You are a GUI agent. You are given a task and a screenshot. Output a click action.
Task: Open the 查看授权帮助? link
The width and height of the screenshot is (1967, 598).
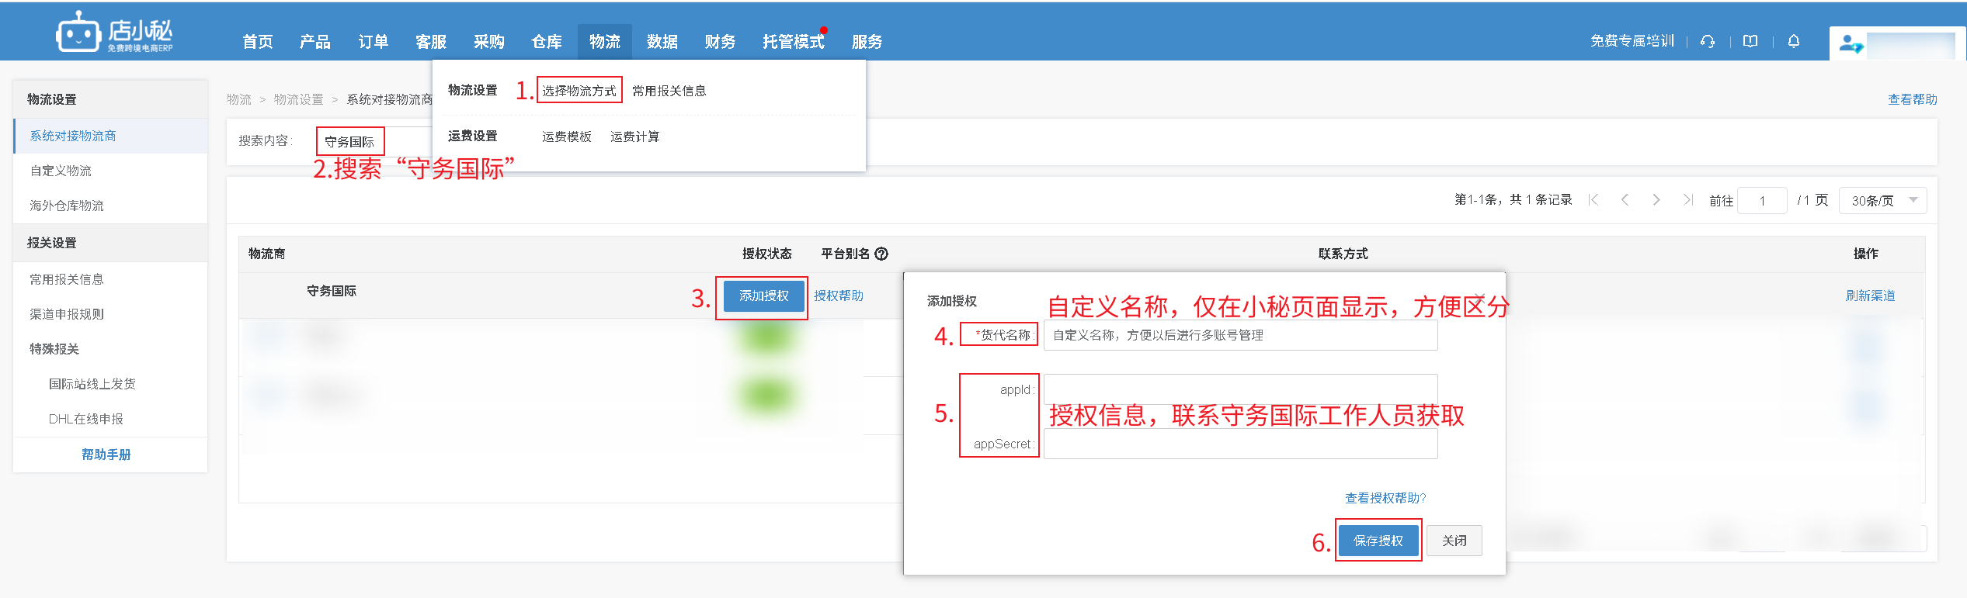point(1385,498)
